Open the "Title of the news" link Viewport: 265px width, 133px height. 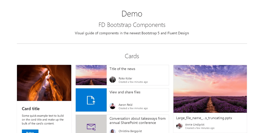point(122,69)
